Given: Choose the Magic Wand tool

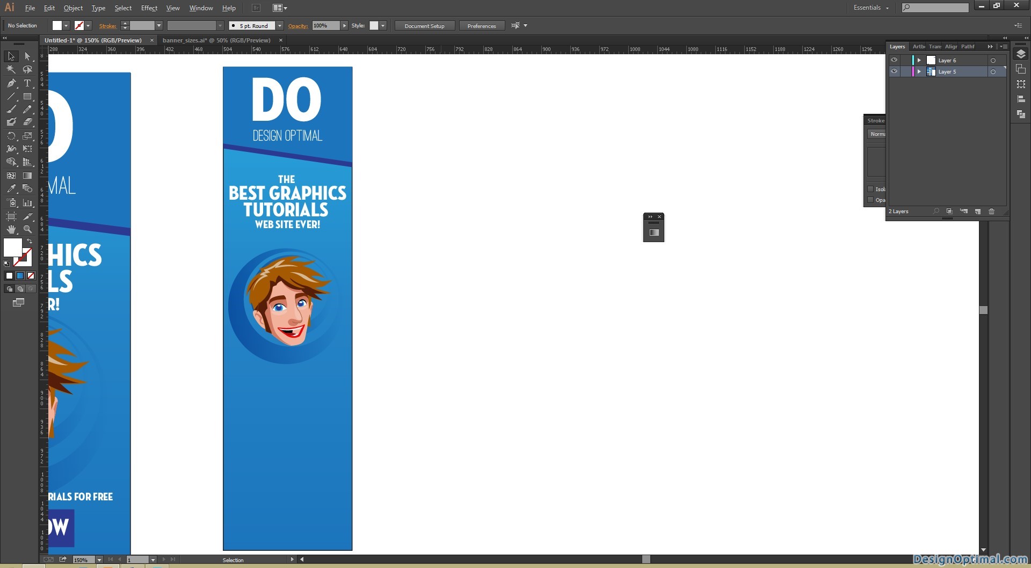Looking at the screenshot, I should pyautogui.click(x=11, y=69).
